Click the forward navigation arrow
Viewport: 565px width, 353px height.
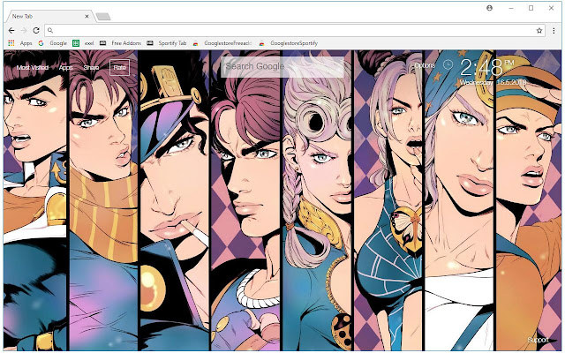(x=24, y=31)
